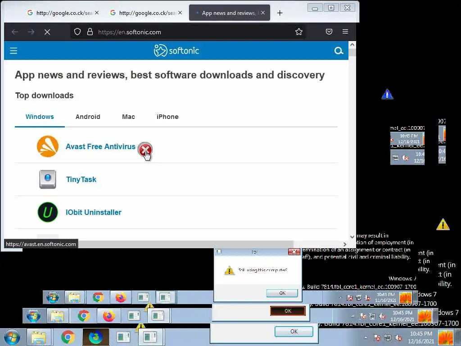
Task: Click Action Center flag tray icon
Action: click(377, 338)
